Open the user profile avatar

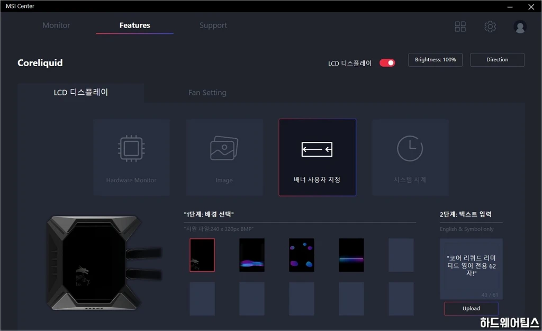520,26
